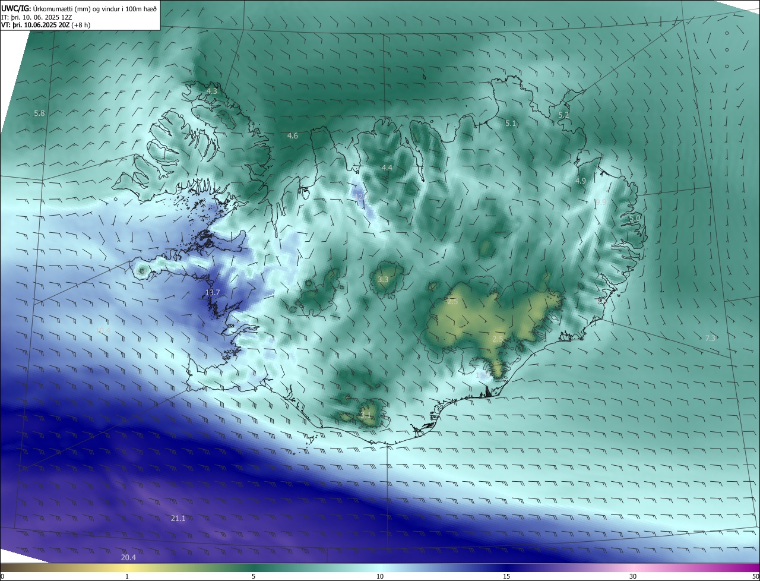Screen dimensions: 760x581
Task: Click the 13.7 value label on the map
Action: tap(212, 293)
